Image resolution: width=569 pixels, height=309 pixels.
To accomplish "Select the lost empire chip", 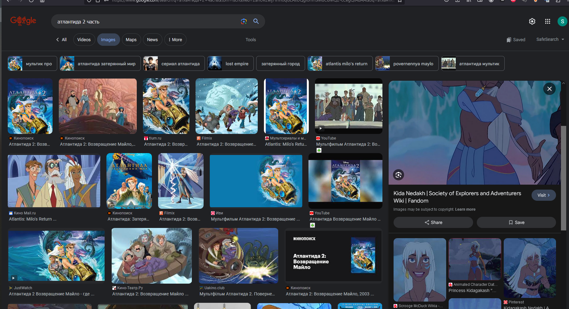I will pos(231,63).
